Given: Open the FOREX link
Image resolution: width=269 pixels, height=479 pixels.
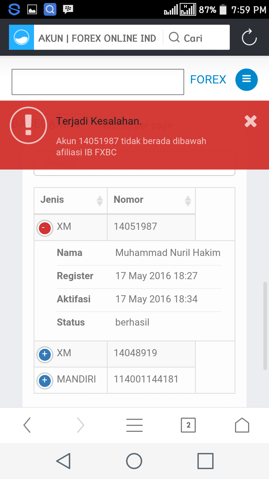Looking at the screenshot, I should [208, 80].
